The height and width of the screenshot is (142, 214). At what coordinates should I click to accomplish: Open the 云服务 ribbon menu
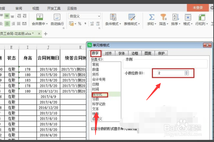[72, 9]
